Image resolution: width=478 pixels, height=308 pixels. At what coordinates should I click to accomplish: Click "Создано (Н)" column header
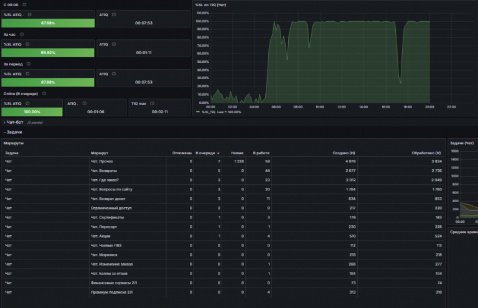click(x=344, y=153)
